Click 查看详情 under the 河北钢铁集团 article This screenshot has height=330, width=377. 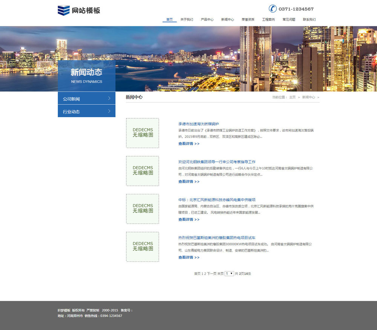pyautogui.click(x=189, y=182)
